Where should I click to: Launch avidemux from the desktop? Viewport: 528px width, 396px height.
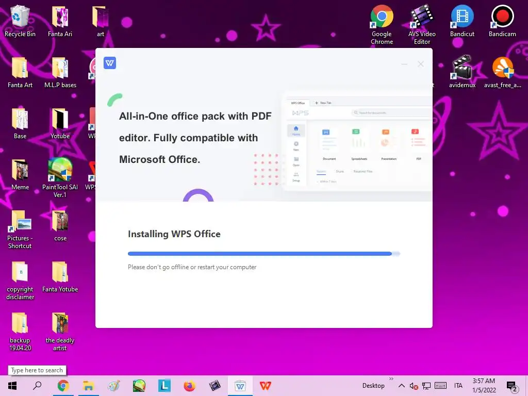tap(462, 72)
